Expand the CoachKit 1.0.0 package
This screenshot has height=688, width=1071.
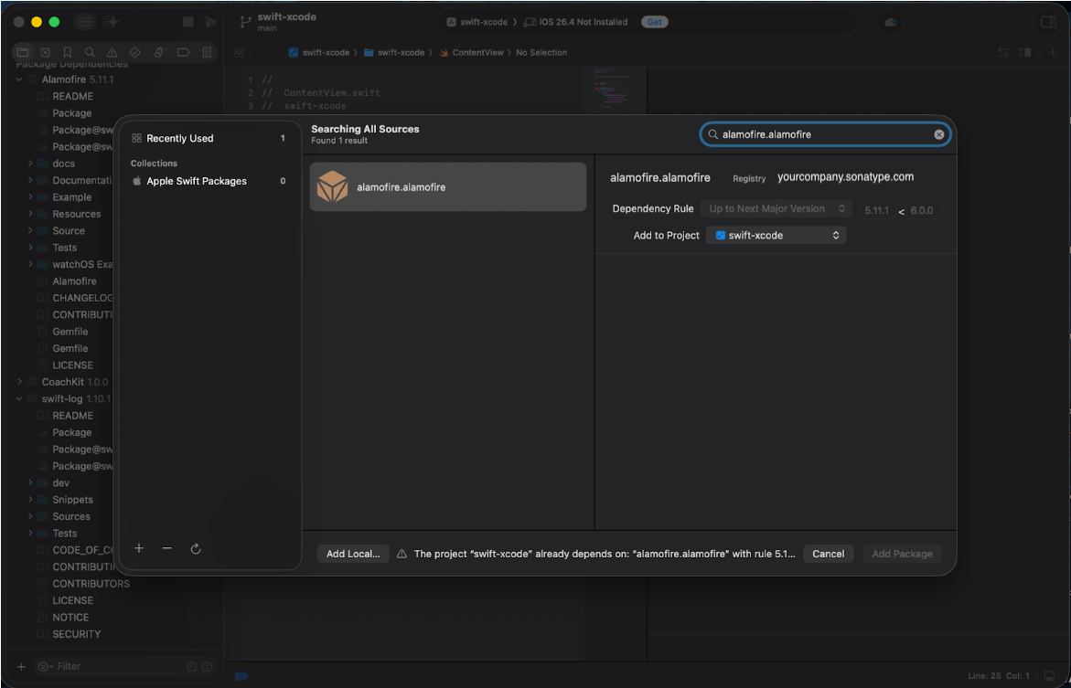19,382
